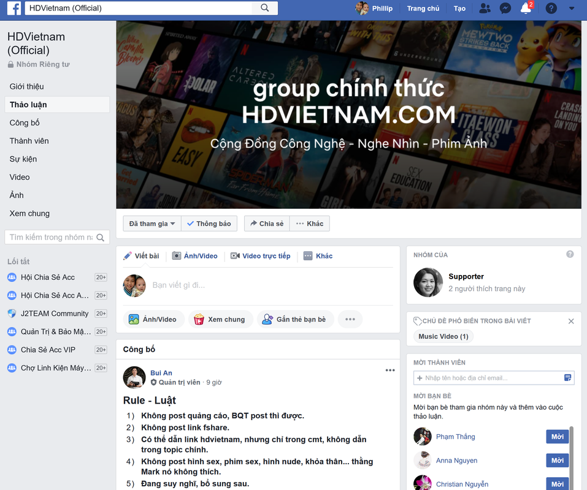Screen dimensions: 587x490
Task: Open Quản Trị & Bảo Mậ... shortcut
Action: (55, 331)
